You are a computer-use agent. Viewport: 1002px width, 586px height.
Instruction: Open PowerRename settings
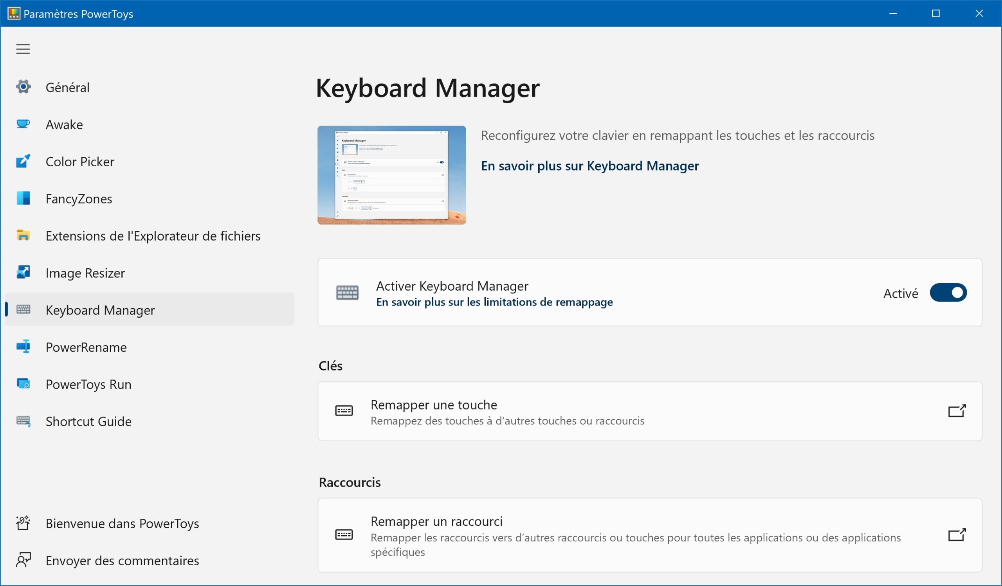(x=150, y=347)
